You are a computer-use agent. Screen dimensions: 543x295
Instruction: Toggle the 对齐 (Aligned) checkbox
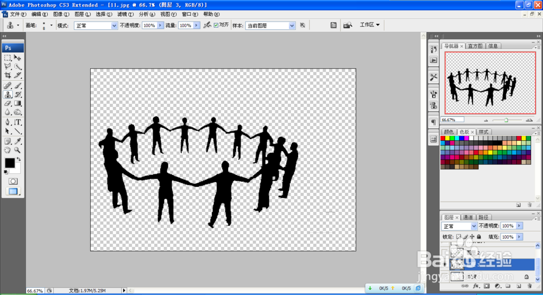point(216,26)
